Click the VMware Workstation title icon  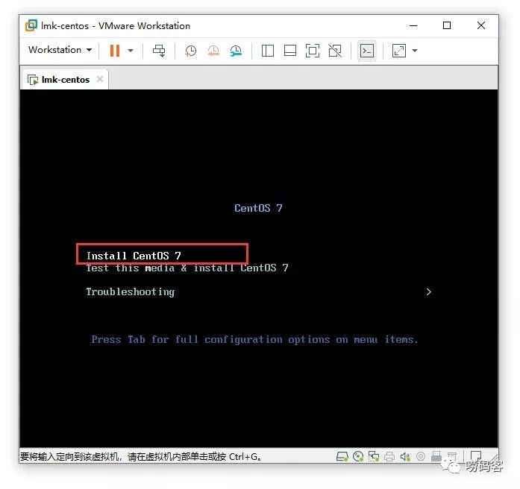tap(31, 25)
